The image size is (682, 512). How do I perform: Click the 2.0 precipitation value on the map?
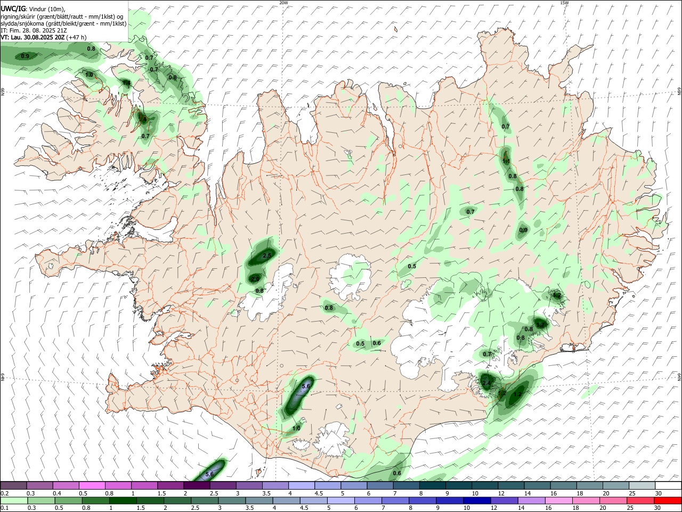255,279
